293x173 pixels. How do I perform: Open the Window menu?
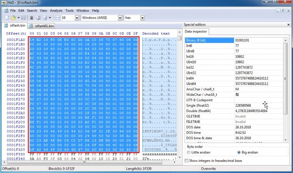(82, 10)
